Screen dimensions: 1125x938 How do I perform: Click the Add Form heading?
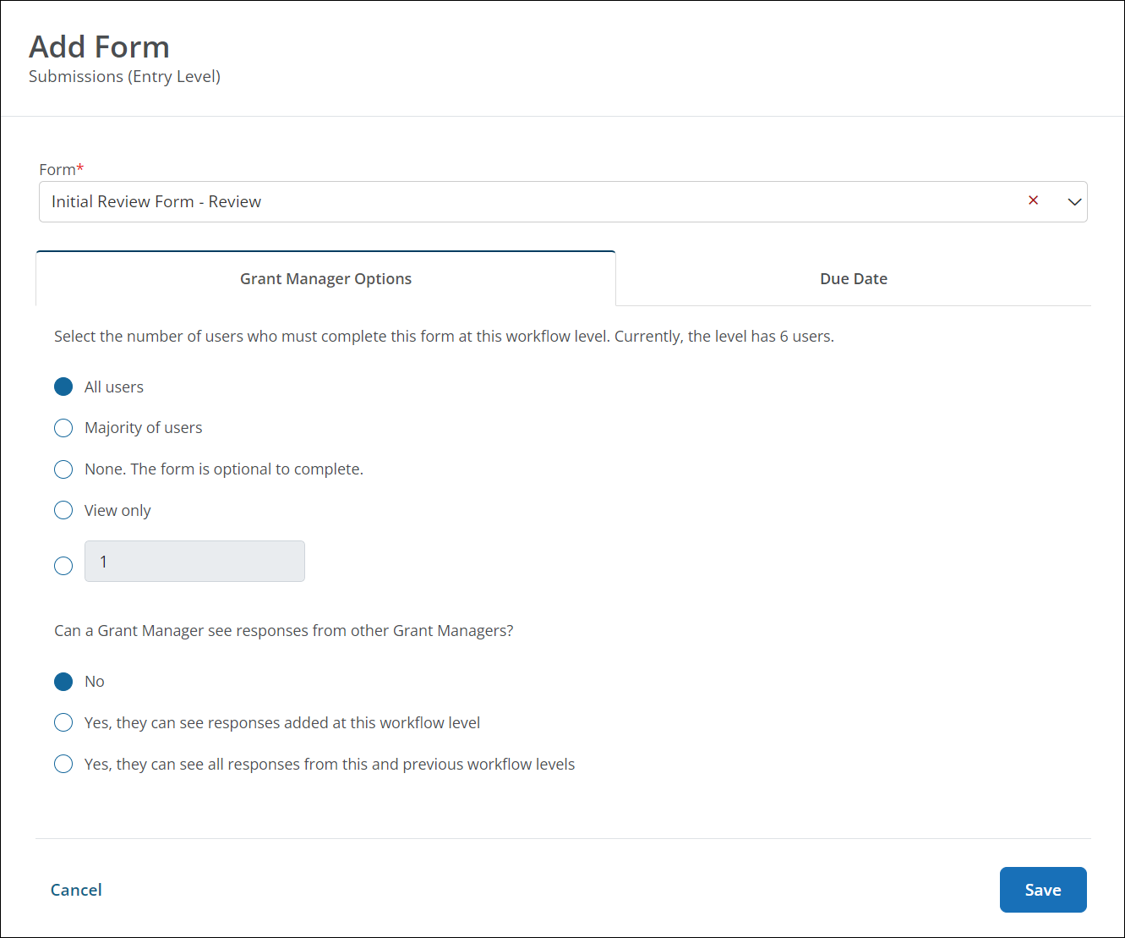(x=99, y=47)
